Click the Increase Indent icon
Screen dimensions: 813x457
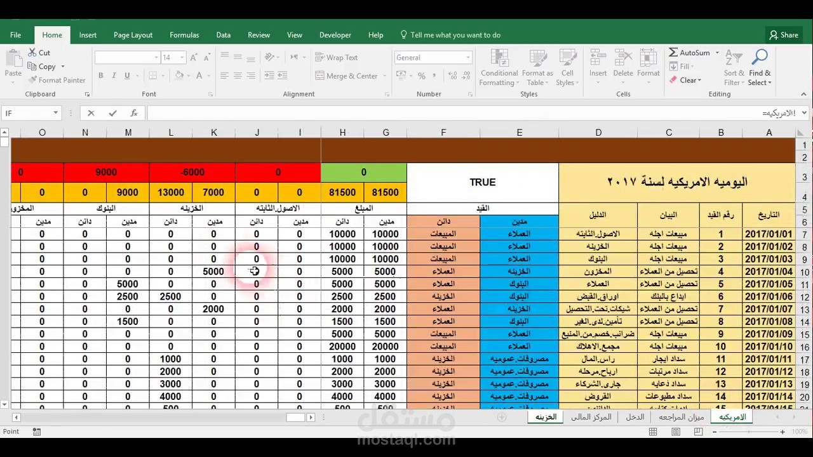pyautogui.click(x=282, y=76)
